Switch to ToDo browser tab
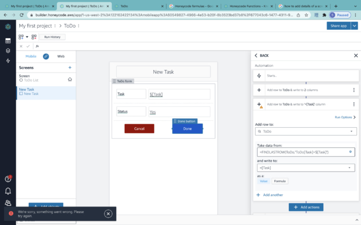The height and width of the screenshot is (225, 361). pyautogui.click(x=139, y=6)
